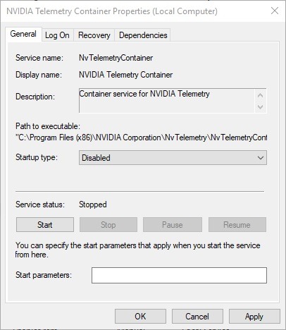Open the Recovery tab

click(x=94, y=35)
